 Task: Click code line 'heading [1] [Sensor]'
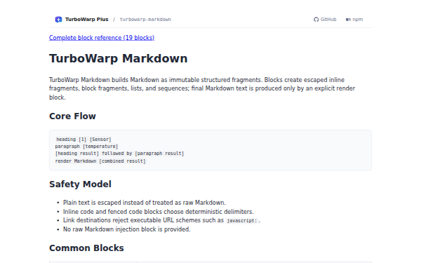pyautogui.click(x=83, y=140)
